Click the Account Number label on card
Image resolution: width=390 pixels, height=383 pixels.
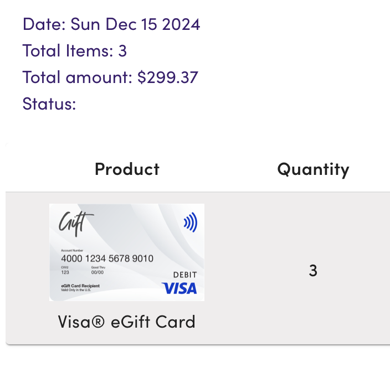[x=72, y=251]
